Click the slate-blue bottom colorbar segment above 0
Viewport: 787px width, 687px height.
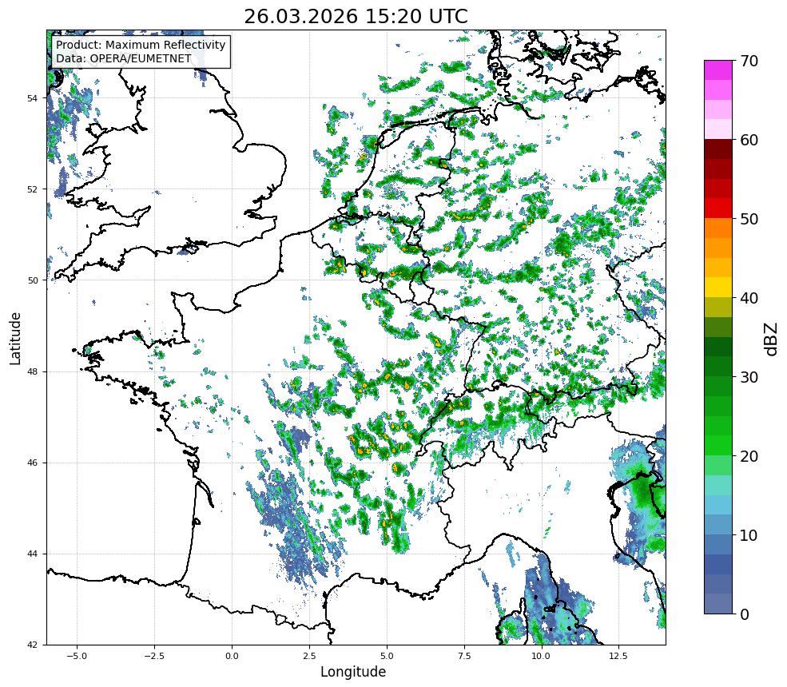718,604
